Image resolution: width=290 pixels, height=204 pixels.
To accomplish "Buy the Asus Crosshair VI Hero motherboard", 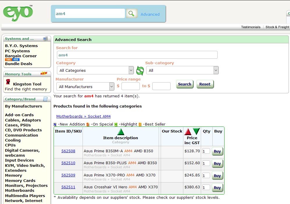I will tap(217, 187).
